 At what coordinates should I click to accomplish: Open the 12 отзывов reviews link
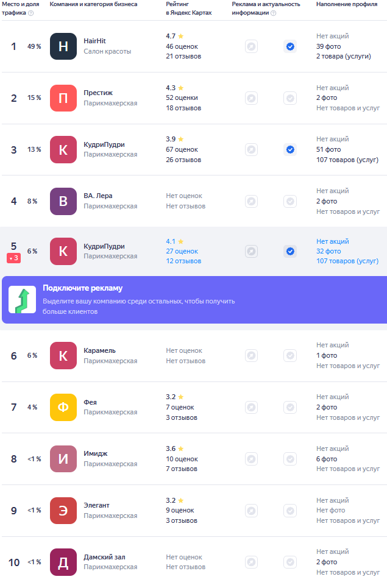click(183, 261)
